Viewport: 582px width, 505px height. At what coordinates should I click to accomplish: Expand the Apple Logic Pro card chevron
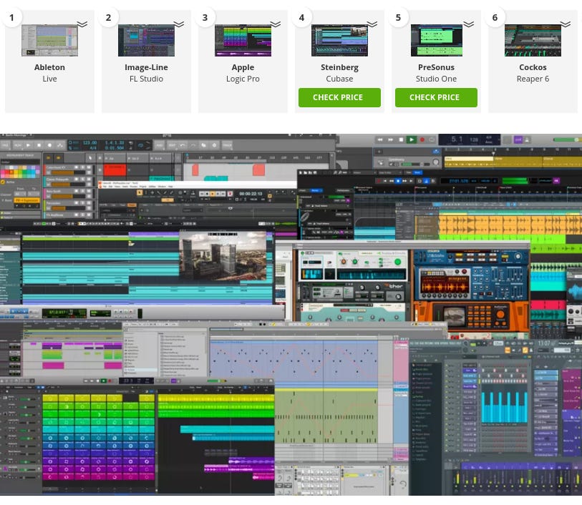click(275, 24)
